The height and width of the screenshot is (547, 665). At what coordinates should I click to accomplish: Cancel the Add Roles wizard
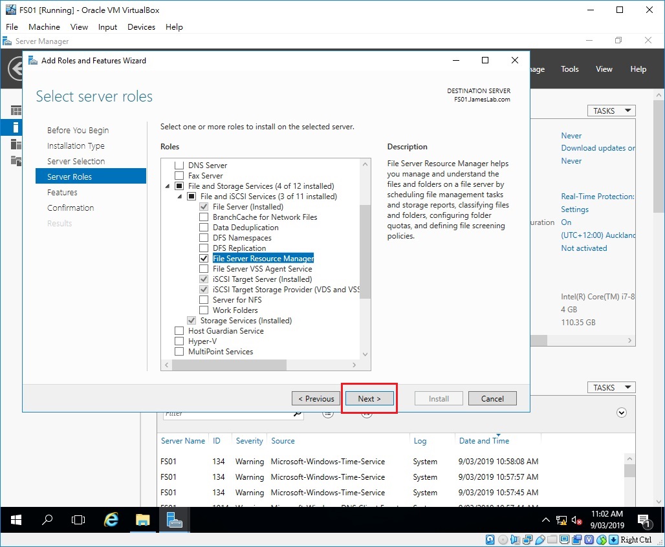[x=492, y=398]
